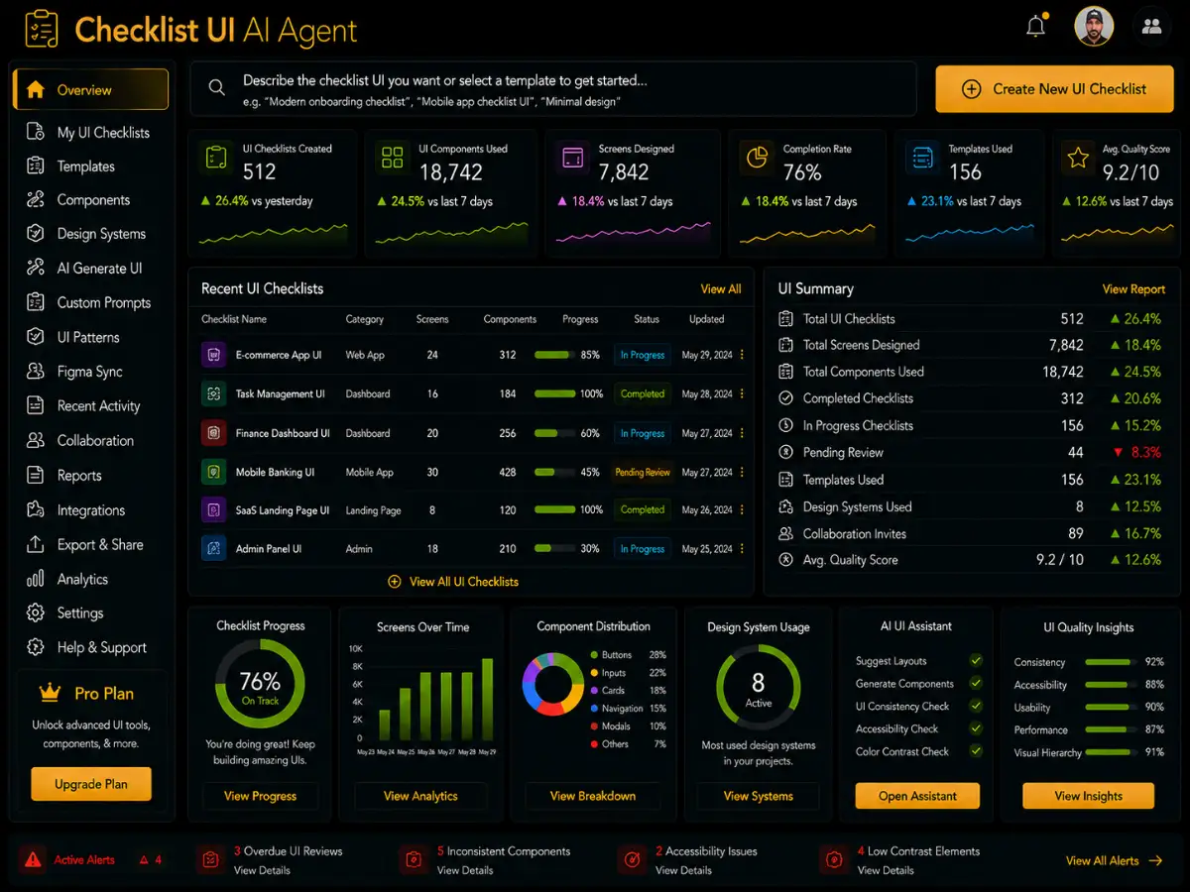Viewport: 1190px width, 892px height.
Task: Click the Screens Designed card icon
Action: tap(572, 158)
